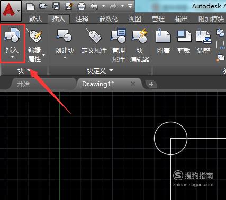Image resolution: width=226 pixels, height=200 pixels.
Task: Select the Drawing1* file tab
Action: tap(98, 84)
